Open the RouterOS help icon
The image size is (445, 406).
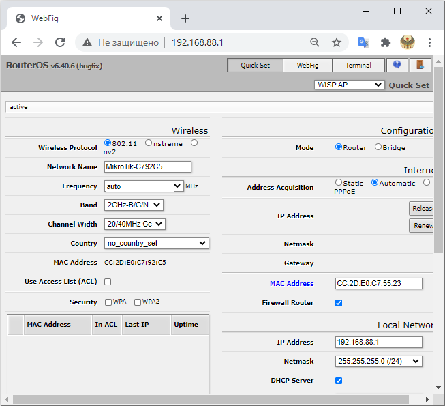[397, 66]
